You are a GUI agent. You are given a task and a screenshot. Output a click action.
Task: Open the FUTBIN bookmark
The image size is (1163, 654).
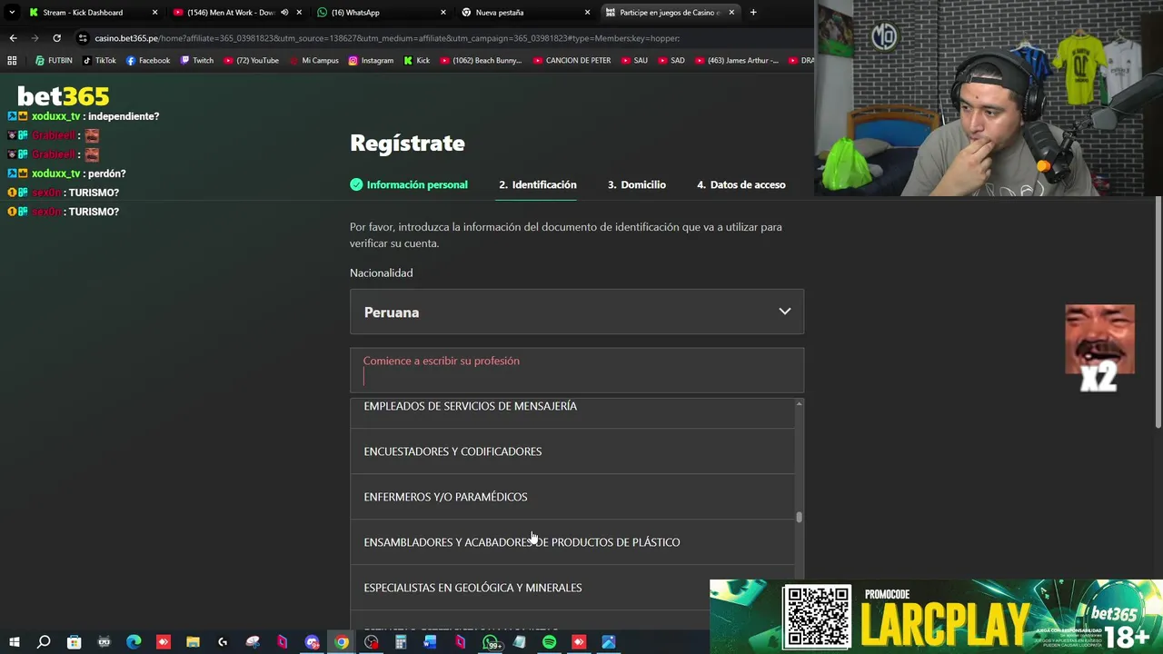click(54, 61)
